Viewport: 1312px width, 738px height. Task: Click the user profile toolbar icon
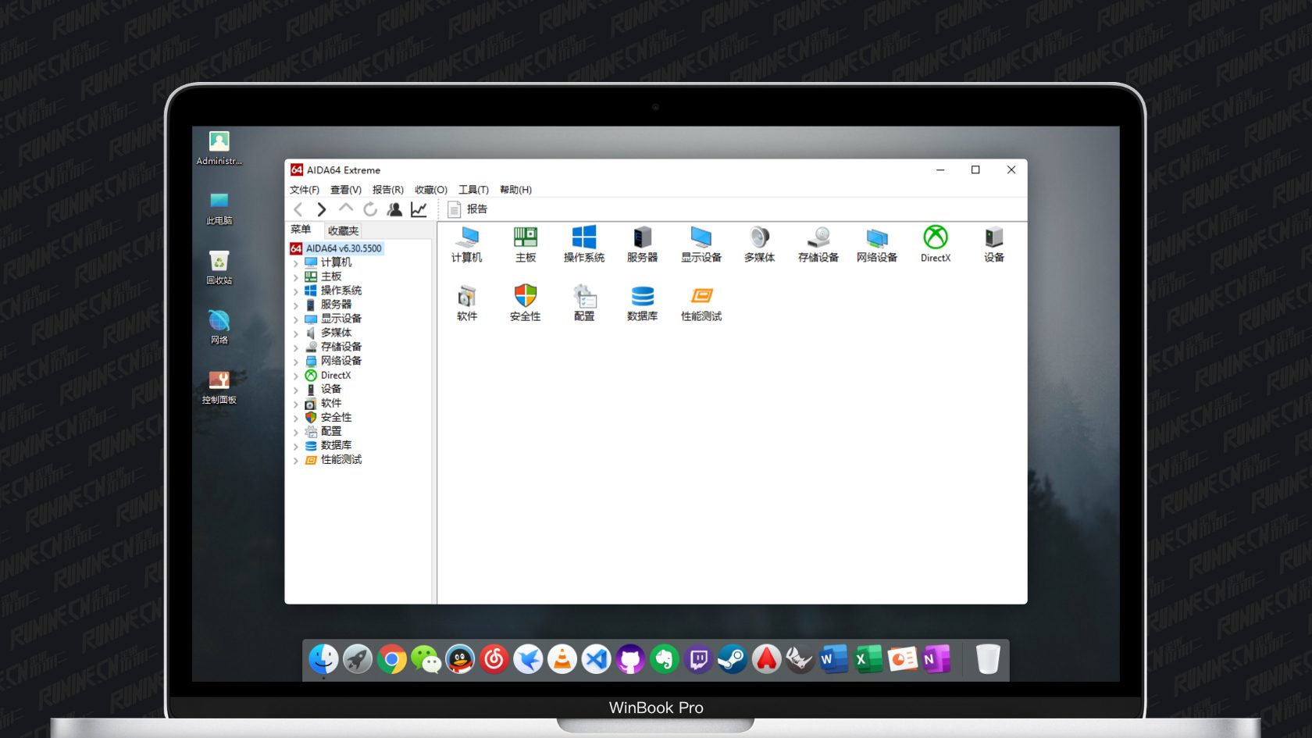click(394, 209)
